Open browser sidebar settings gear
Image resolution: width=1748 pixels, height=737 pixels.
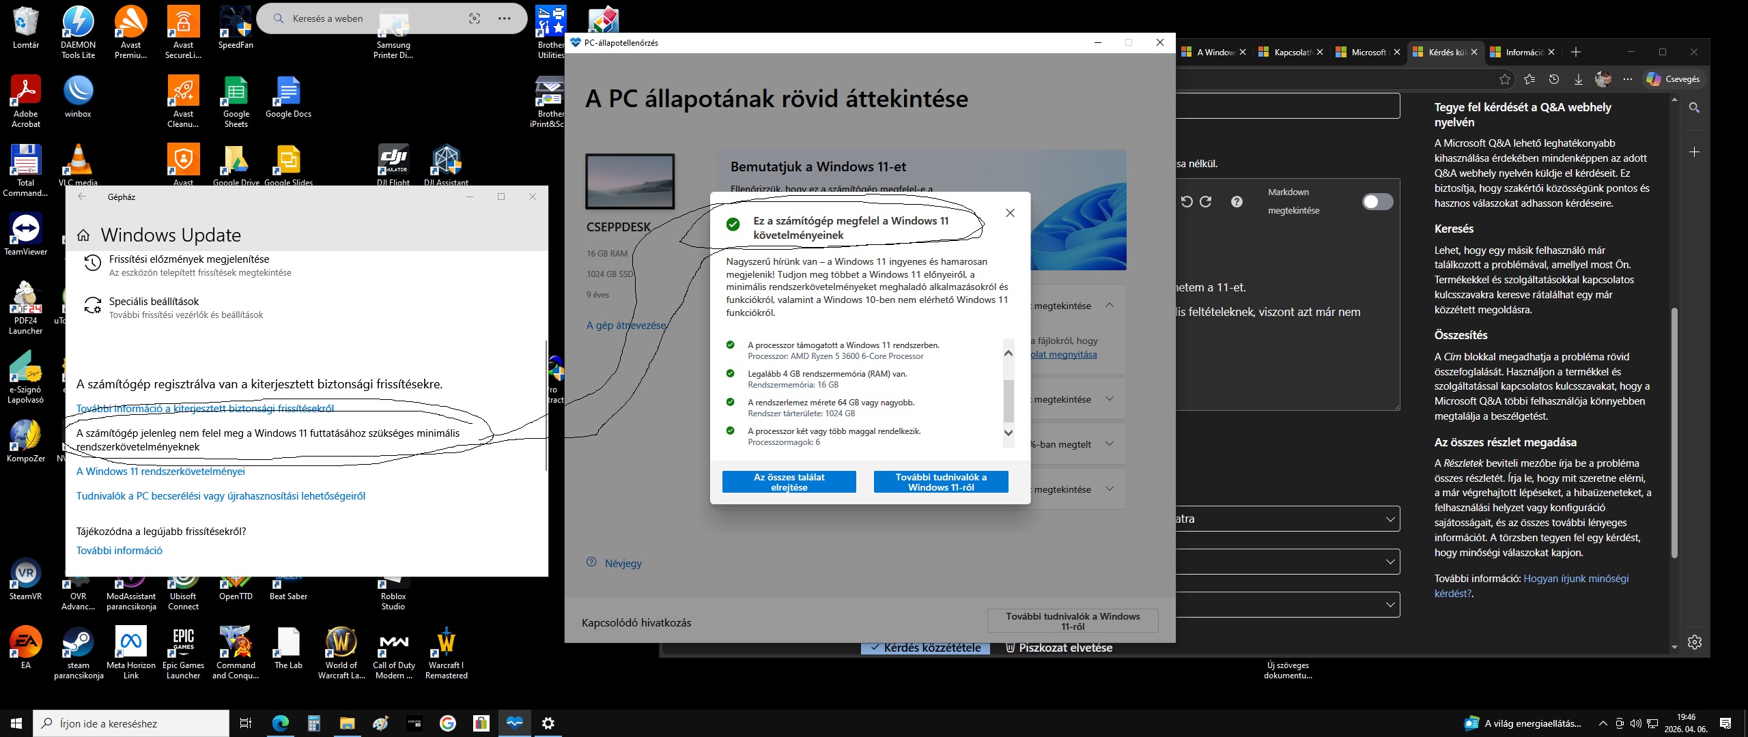(x=1695, y=642)
